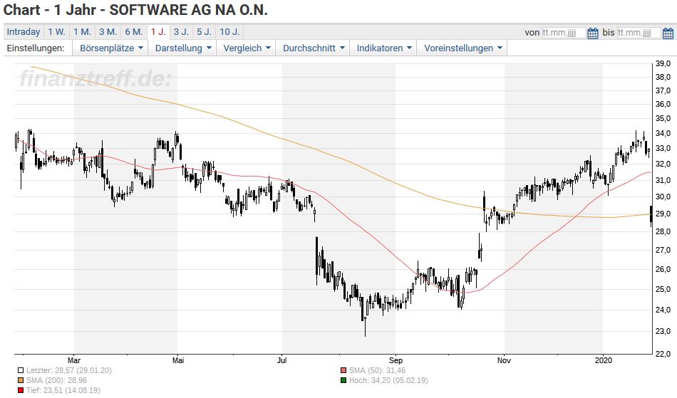Click the 'bis' end date input field
This screenshot has height=398, width=677.
[639, 33]
